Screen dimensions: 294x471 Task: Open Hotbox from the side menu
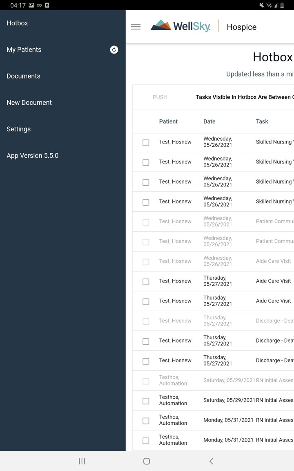click(x=17, y=23)
